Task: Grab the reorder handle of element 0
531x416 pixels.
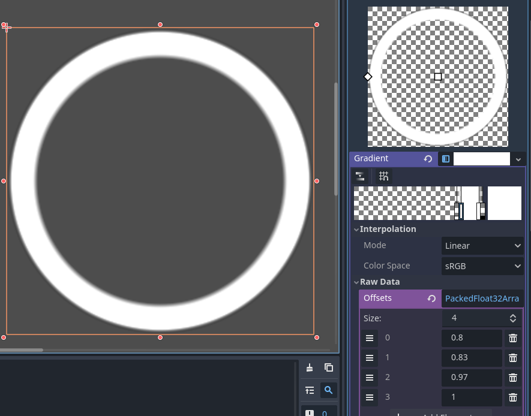Action: (x=370, y=338)
